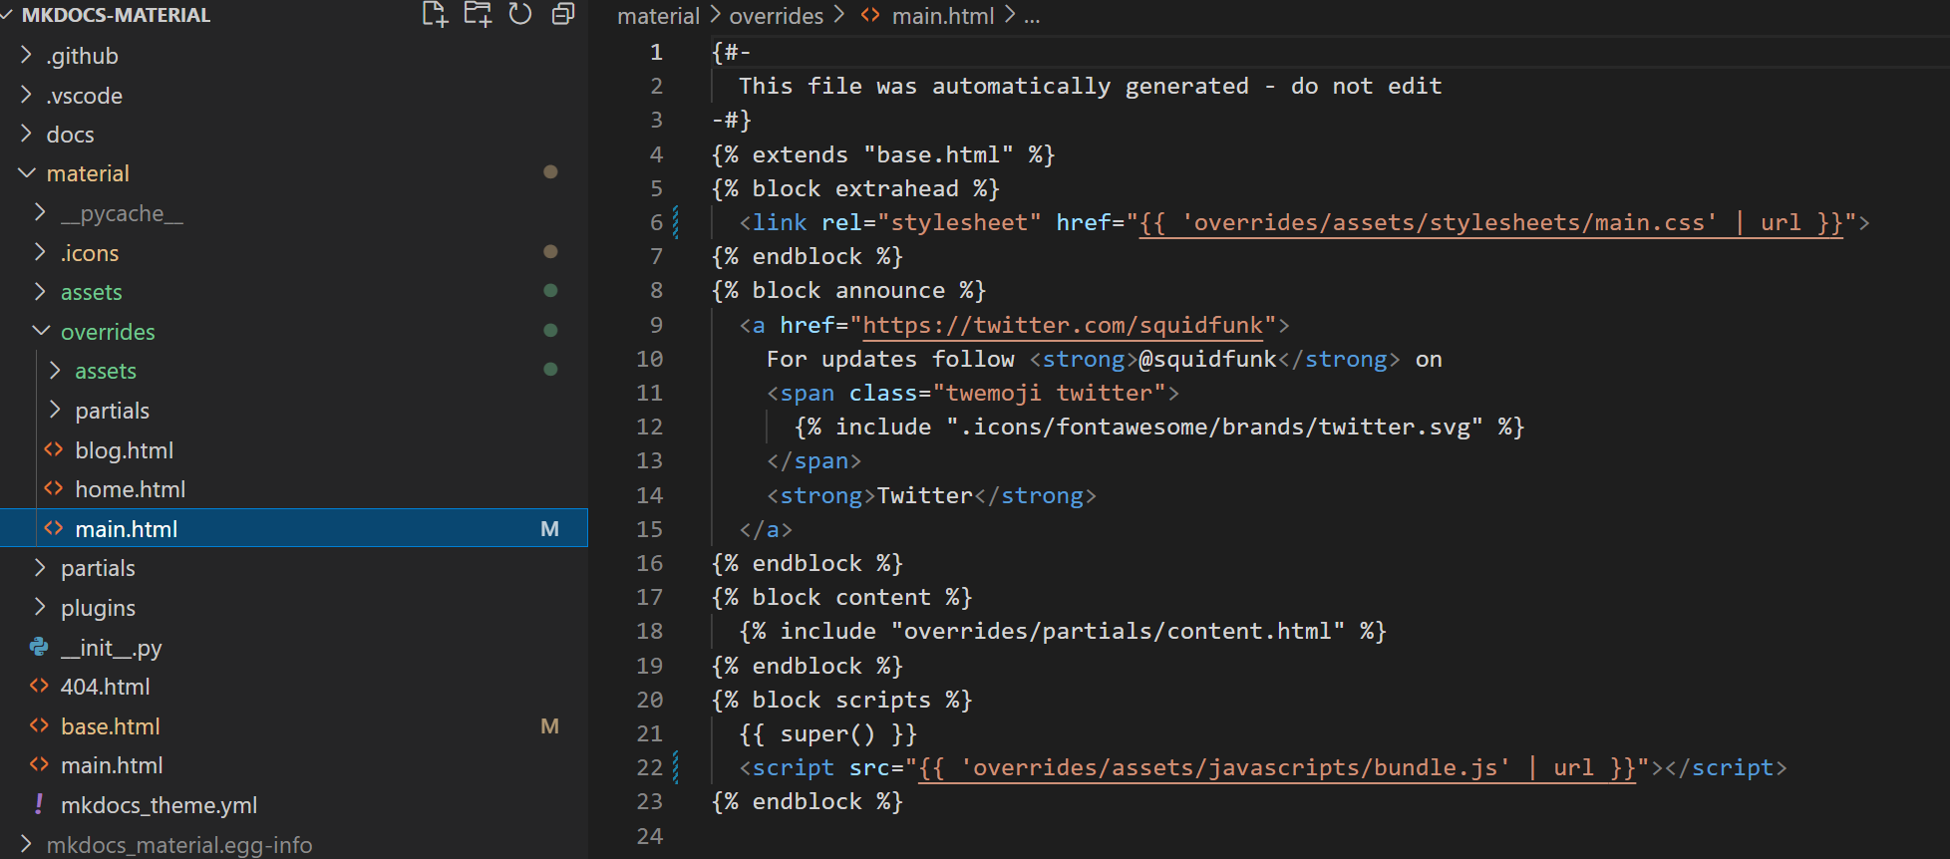1950x859 pixels.
Task: Place cursor on 'block announce' line
Action: pyautogui.click(x=848, y=290)
